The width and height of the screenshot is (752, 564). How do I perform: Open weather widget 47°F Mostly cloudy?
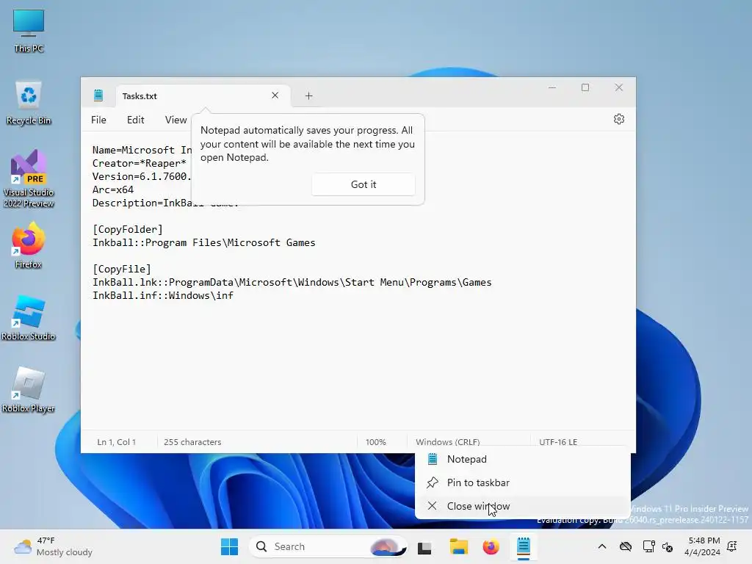[x=53, y=546]
